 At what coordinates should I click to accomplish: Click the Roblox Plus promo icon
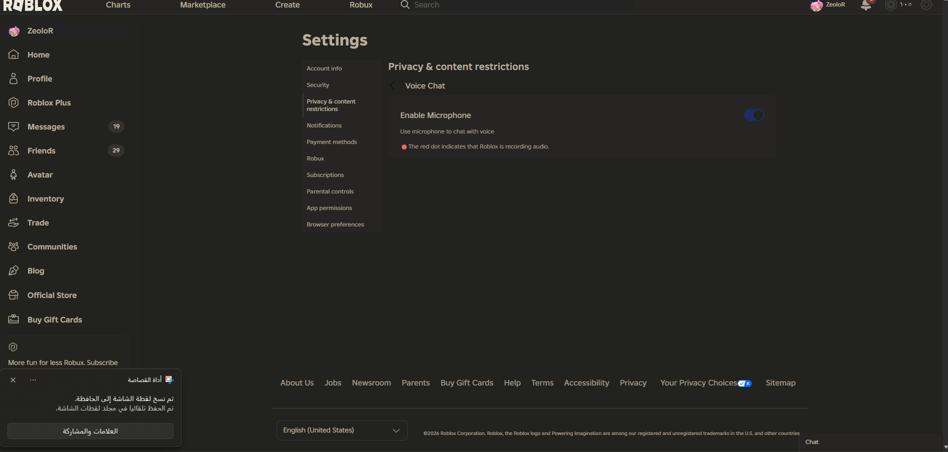[x=14, y=347]
